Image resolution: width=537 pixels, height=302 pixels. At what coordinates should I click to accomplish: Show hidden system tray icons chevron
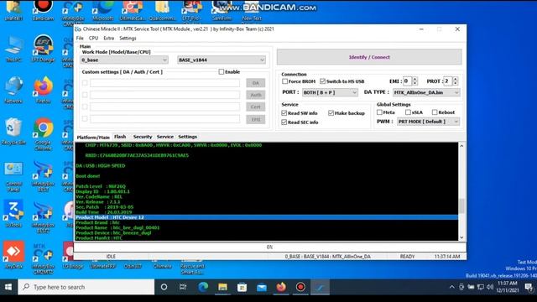[451, 287]
